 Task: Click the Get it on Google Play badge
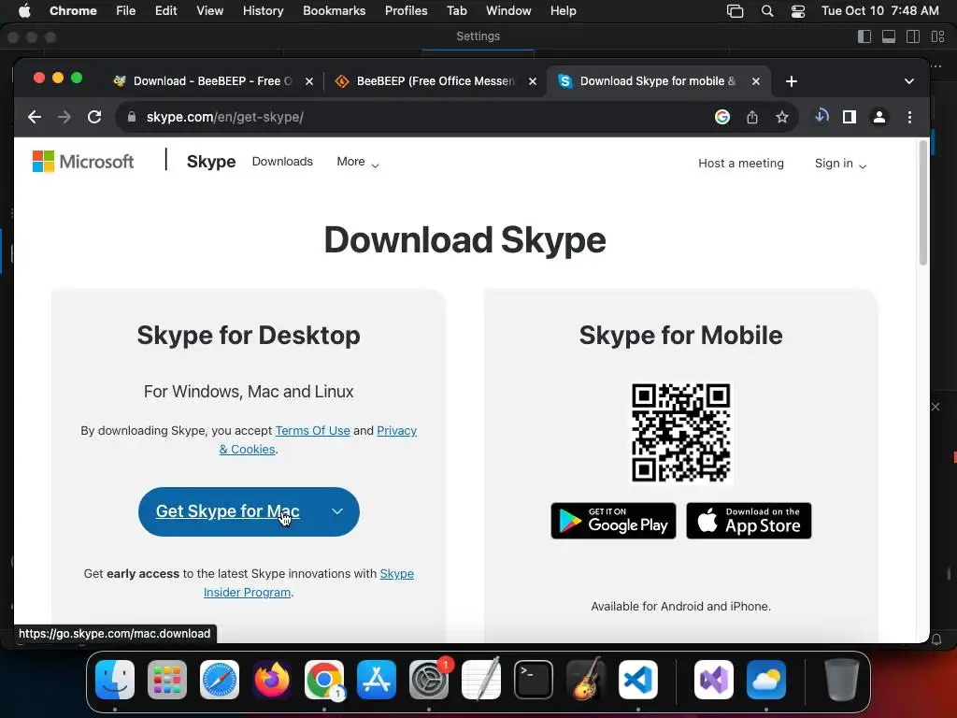(x=613, y=521)
